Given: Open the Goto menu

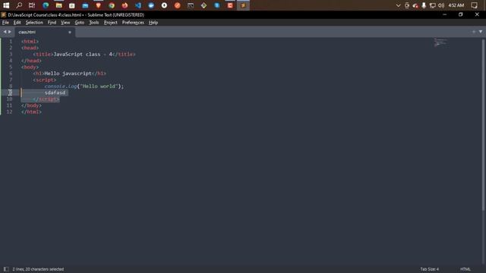Looking at the screenshot, I should 79,23.
